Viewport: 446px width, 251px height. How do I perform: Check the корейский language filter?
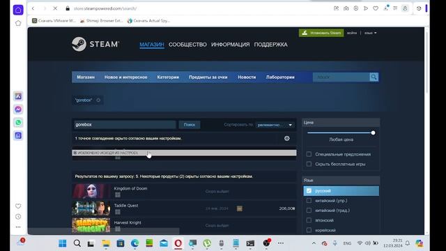[309, 230]
